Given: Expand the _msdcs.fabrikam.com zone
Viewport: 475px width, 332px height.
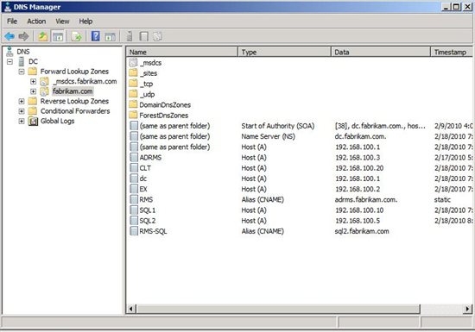Looking at the screenshot, I should click(33, 81).
